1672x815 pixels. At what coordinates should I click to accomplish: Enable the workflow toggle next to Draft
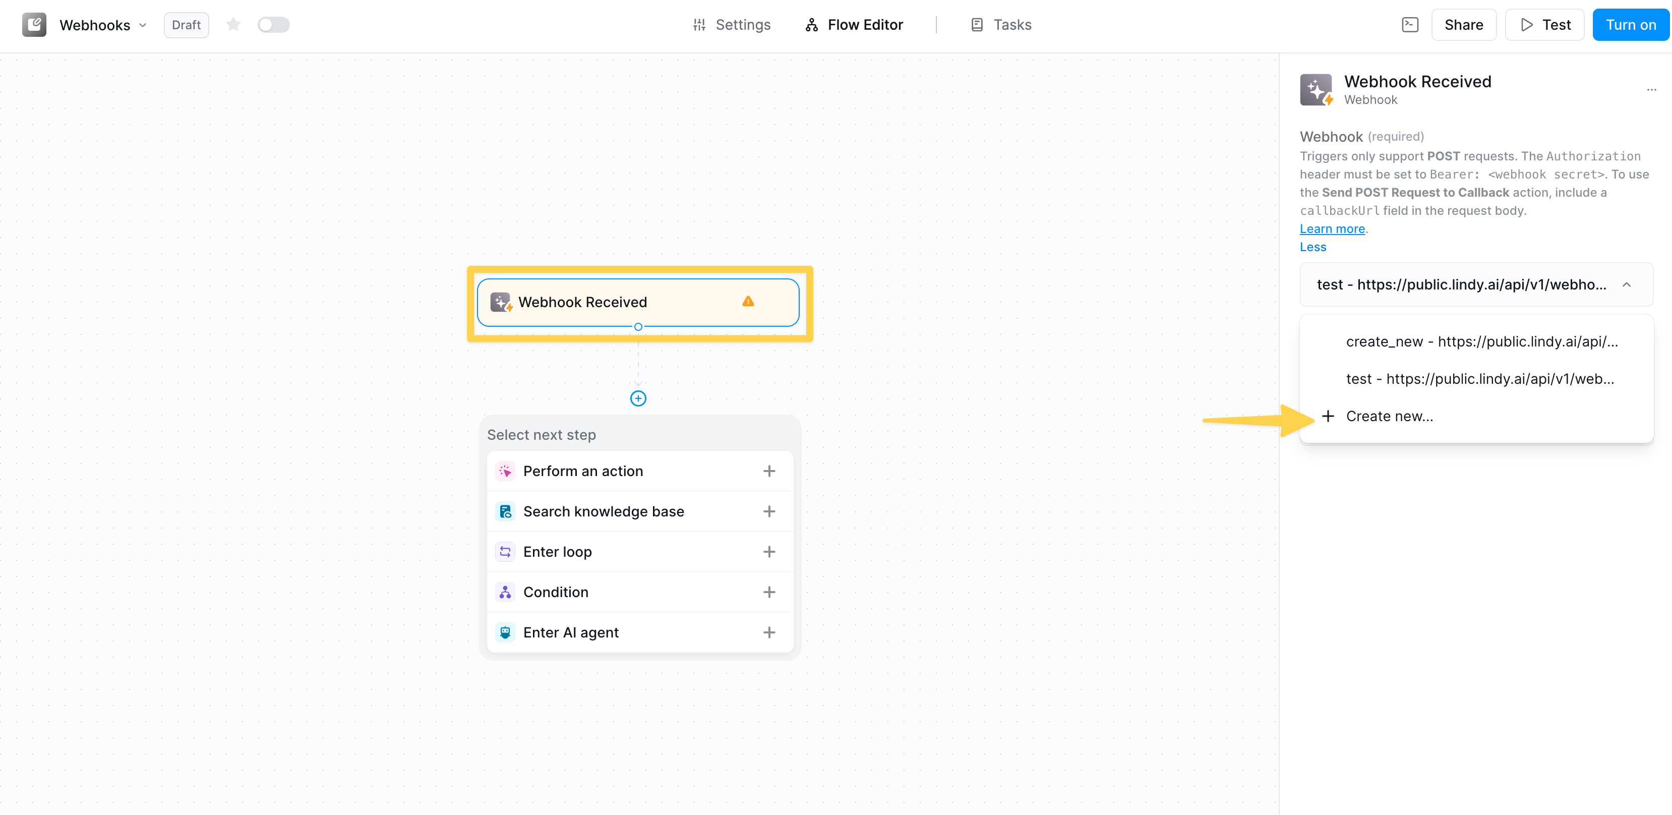pyautogui.click(x=273, y=24)
